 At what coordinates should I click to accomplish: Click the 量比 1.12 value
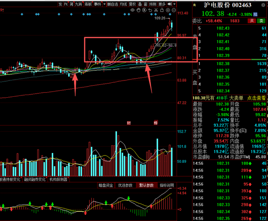262,120
